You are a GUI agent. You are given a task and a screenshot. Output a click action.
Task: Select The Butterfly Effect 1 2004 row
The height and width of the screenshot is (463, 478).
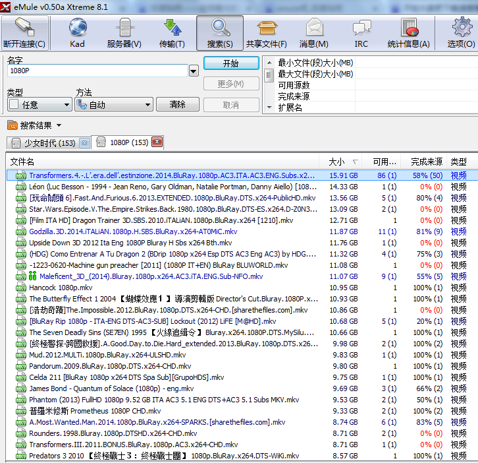[242, 299]
